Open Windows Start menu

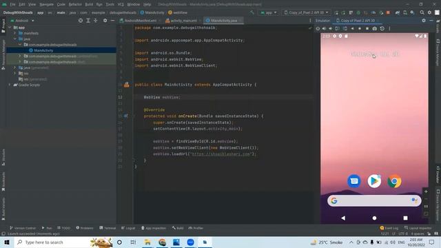pos(7,242)
